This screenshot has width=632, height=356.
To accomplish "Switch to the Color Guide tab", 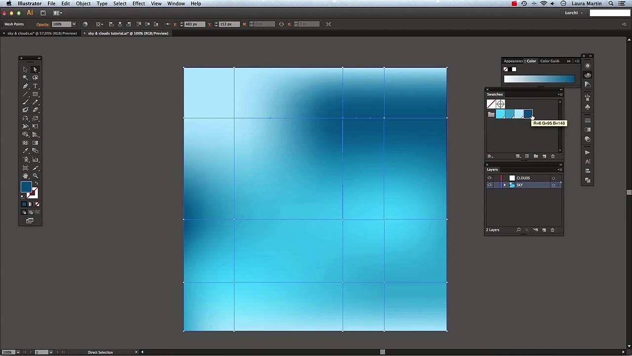I will (x=550, y=61).
